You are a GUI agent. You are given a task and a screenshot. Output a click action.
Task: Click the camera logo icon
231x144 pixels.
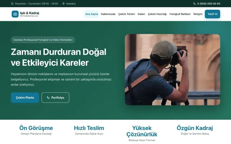pyautogui.click(x=15, y=14)
